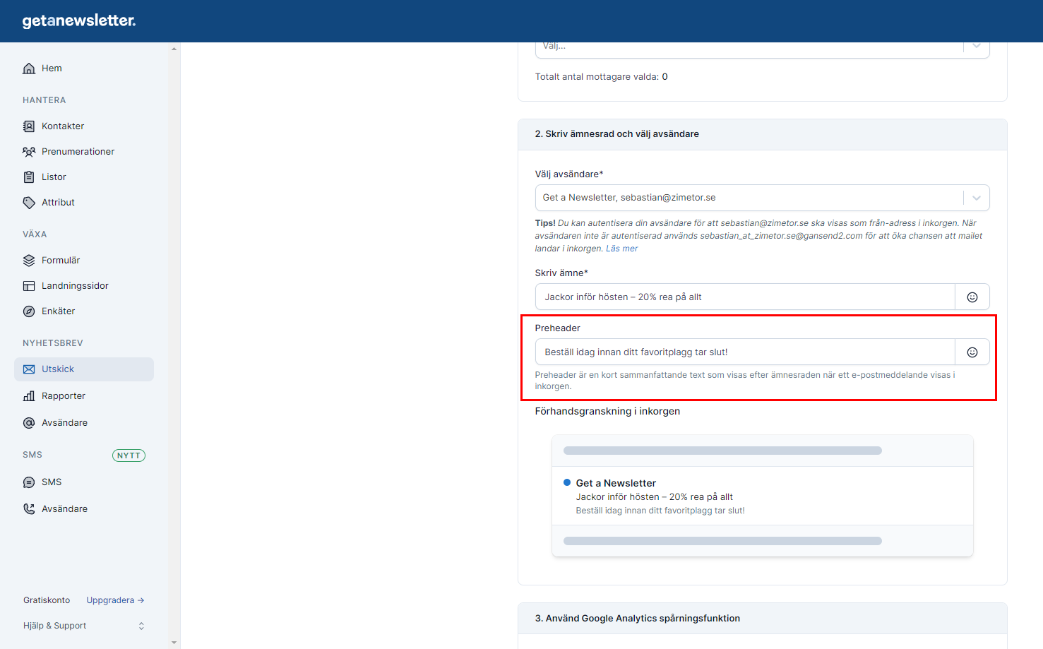Click the Rapporter bar chart icon

pyautogui.click(x=29, y=396)
